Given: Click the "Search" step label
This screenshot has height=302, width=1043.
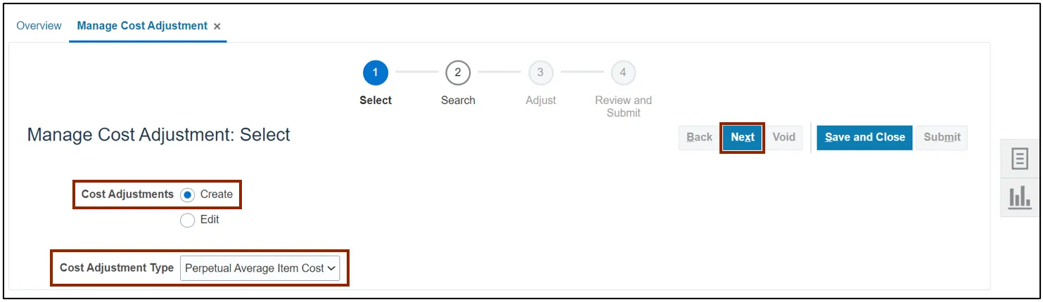Looking at the screenshot, I should click(x=458, y=100).
